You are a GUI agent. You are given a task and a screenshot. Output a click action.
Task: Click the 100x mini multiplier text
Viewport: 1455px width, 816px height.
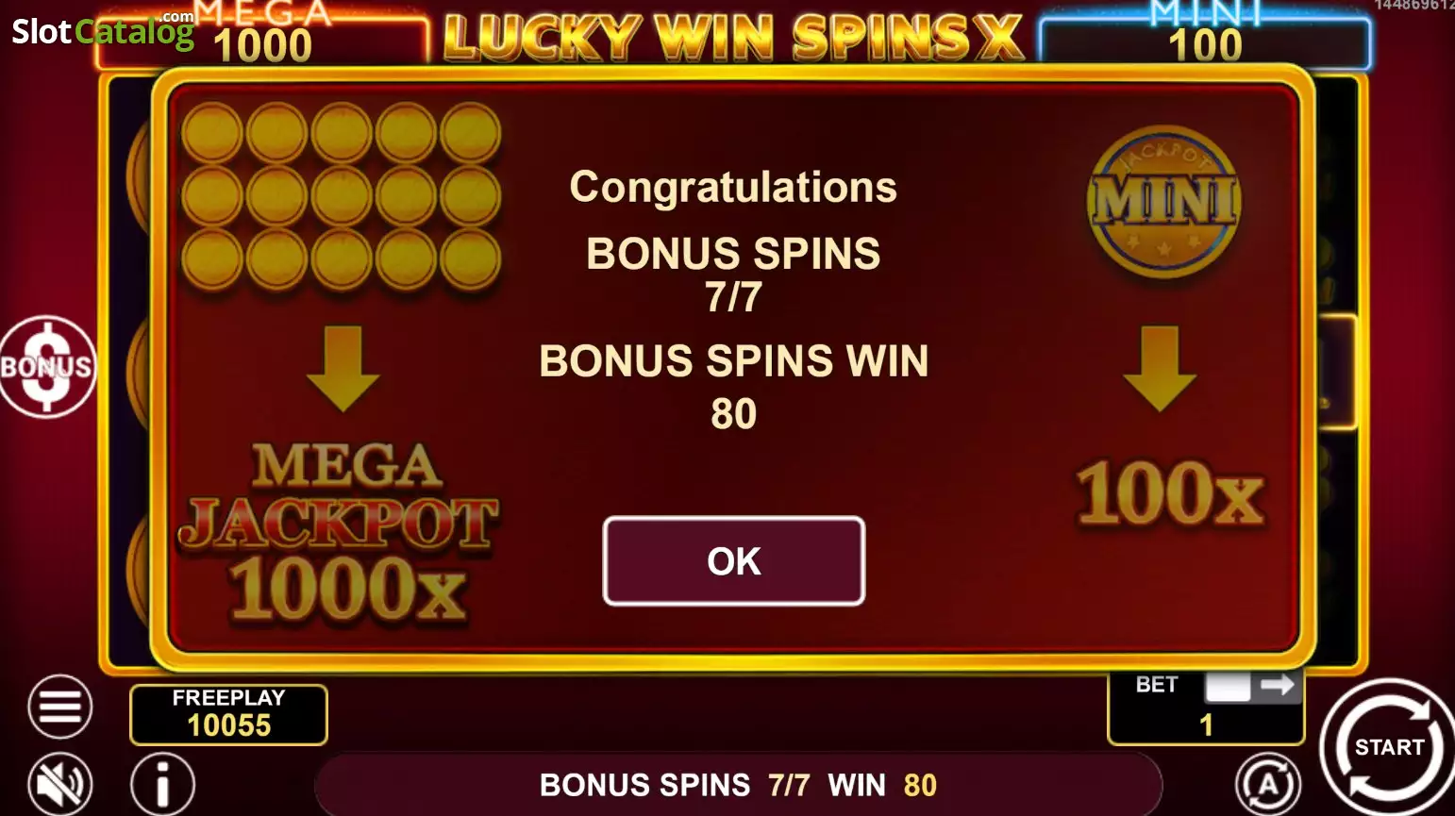click(x=1170, y=492)
